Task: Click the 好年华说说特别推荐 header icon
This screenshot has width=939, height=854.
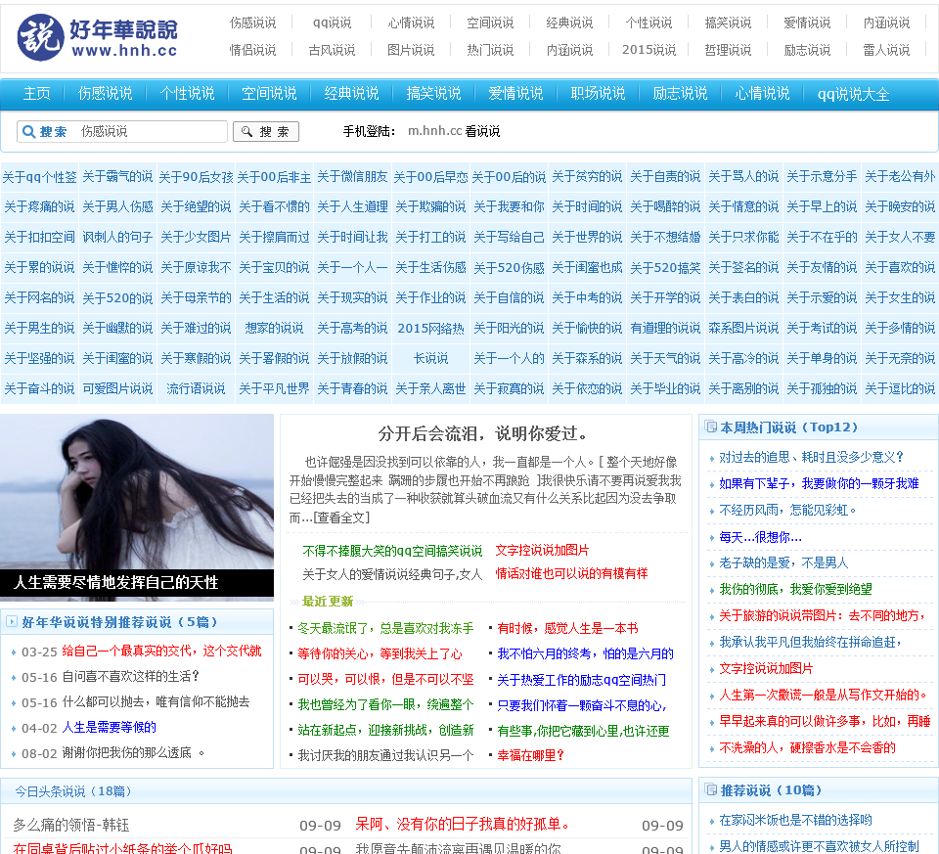Action: (x=12, y=621)
